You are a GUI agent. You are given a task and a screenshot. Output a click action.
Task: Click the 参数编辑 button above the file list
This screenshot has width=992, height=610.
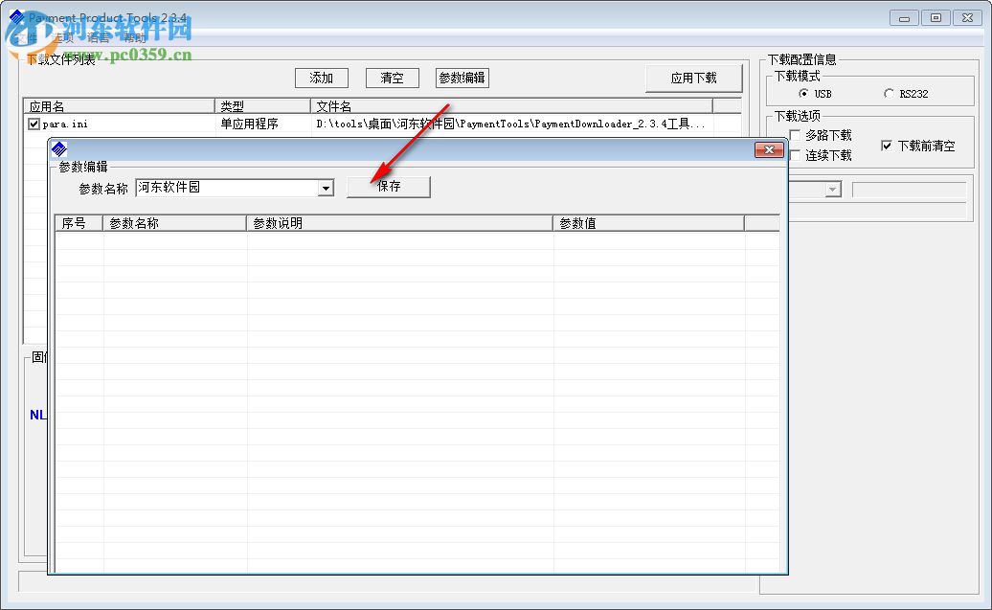(462, 78)
